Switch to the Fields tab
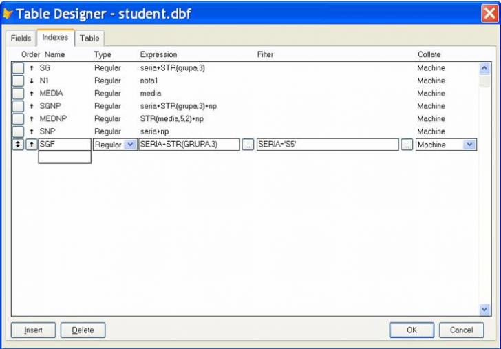The image size is (501, 349). coord(21,39)
